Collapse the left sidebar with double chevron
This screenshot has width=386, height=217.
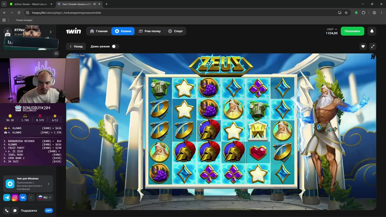[x=56, y=53]
